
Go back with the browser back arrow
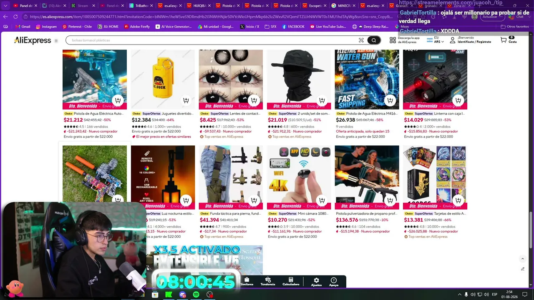pos(5,17)
